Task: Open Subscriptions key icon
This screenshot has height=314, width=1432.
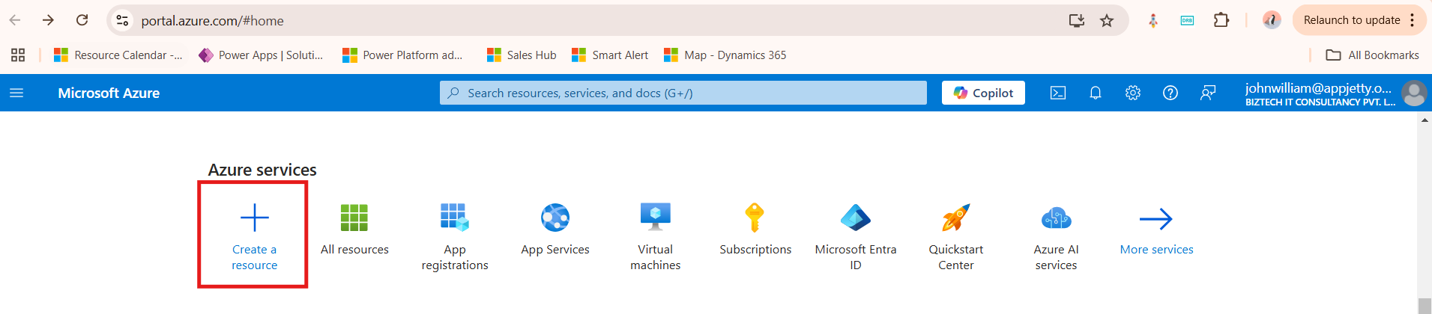Action: click(x=755, y=218)
